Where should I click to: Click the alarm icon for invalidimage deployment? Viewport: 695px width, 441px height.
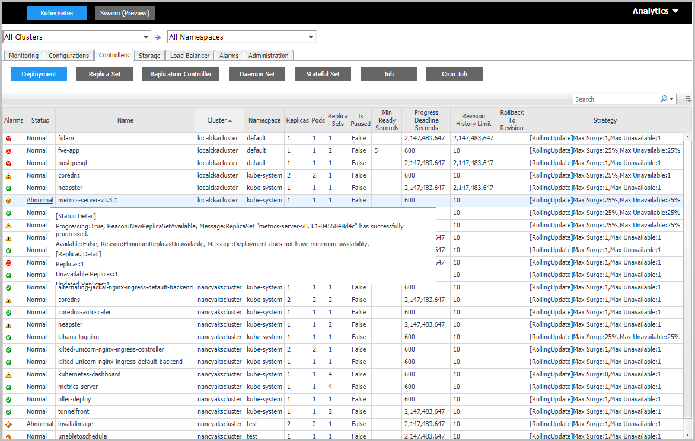8,424
